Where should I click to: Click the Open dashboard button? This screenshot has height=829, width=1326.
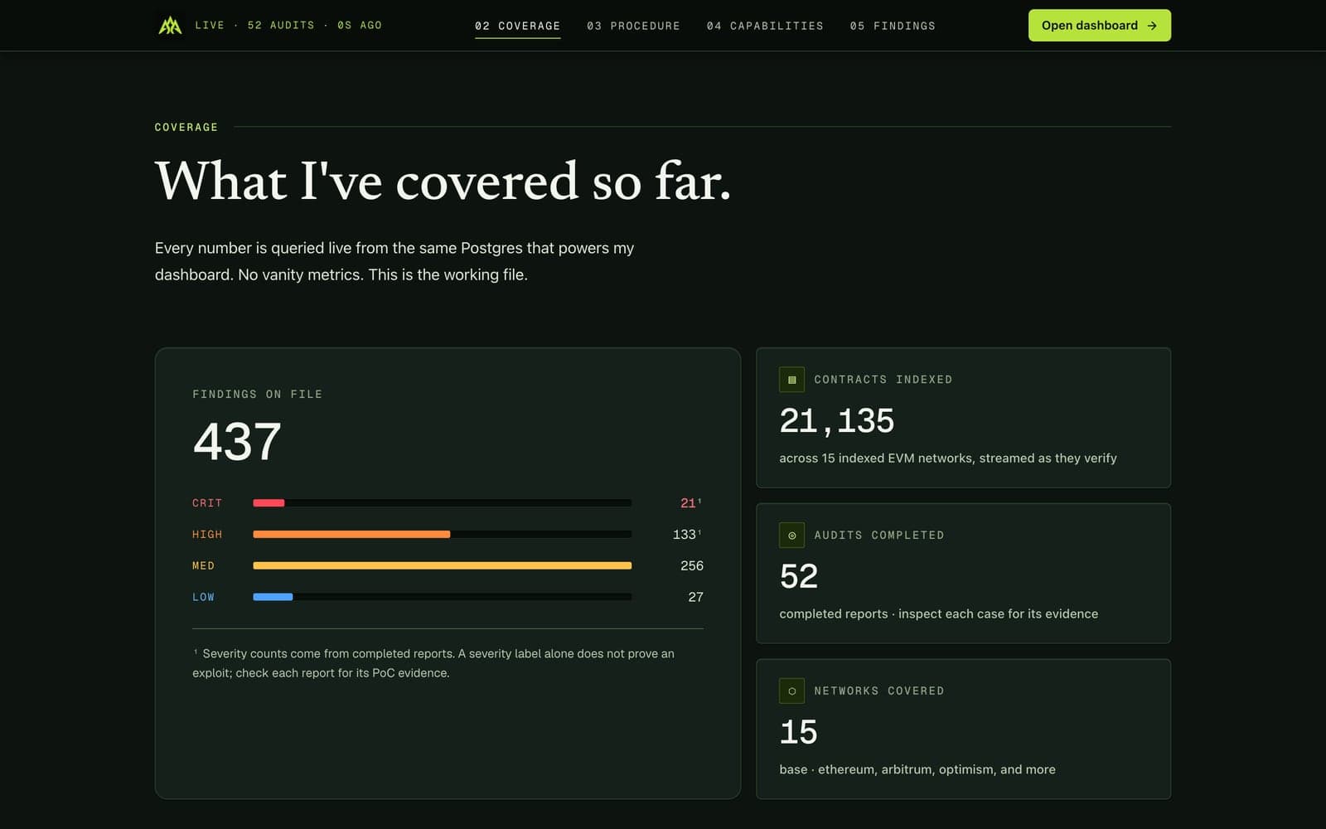[x=1100, y=26]
